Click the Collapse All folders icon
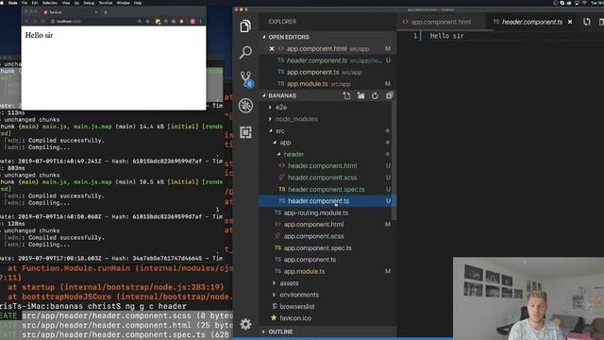The image size is (604, 340). pos(389,95)
